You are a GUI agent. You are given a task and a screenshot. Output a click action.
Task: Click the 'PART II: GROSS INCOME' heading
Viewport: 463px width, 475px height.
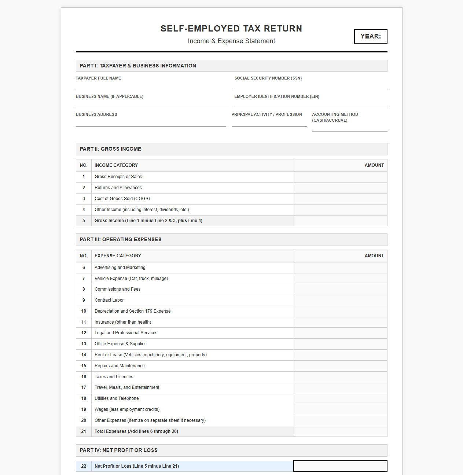tap(110, 149)
